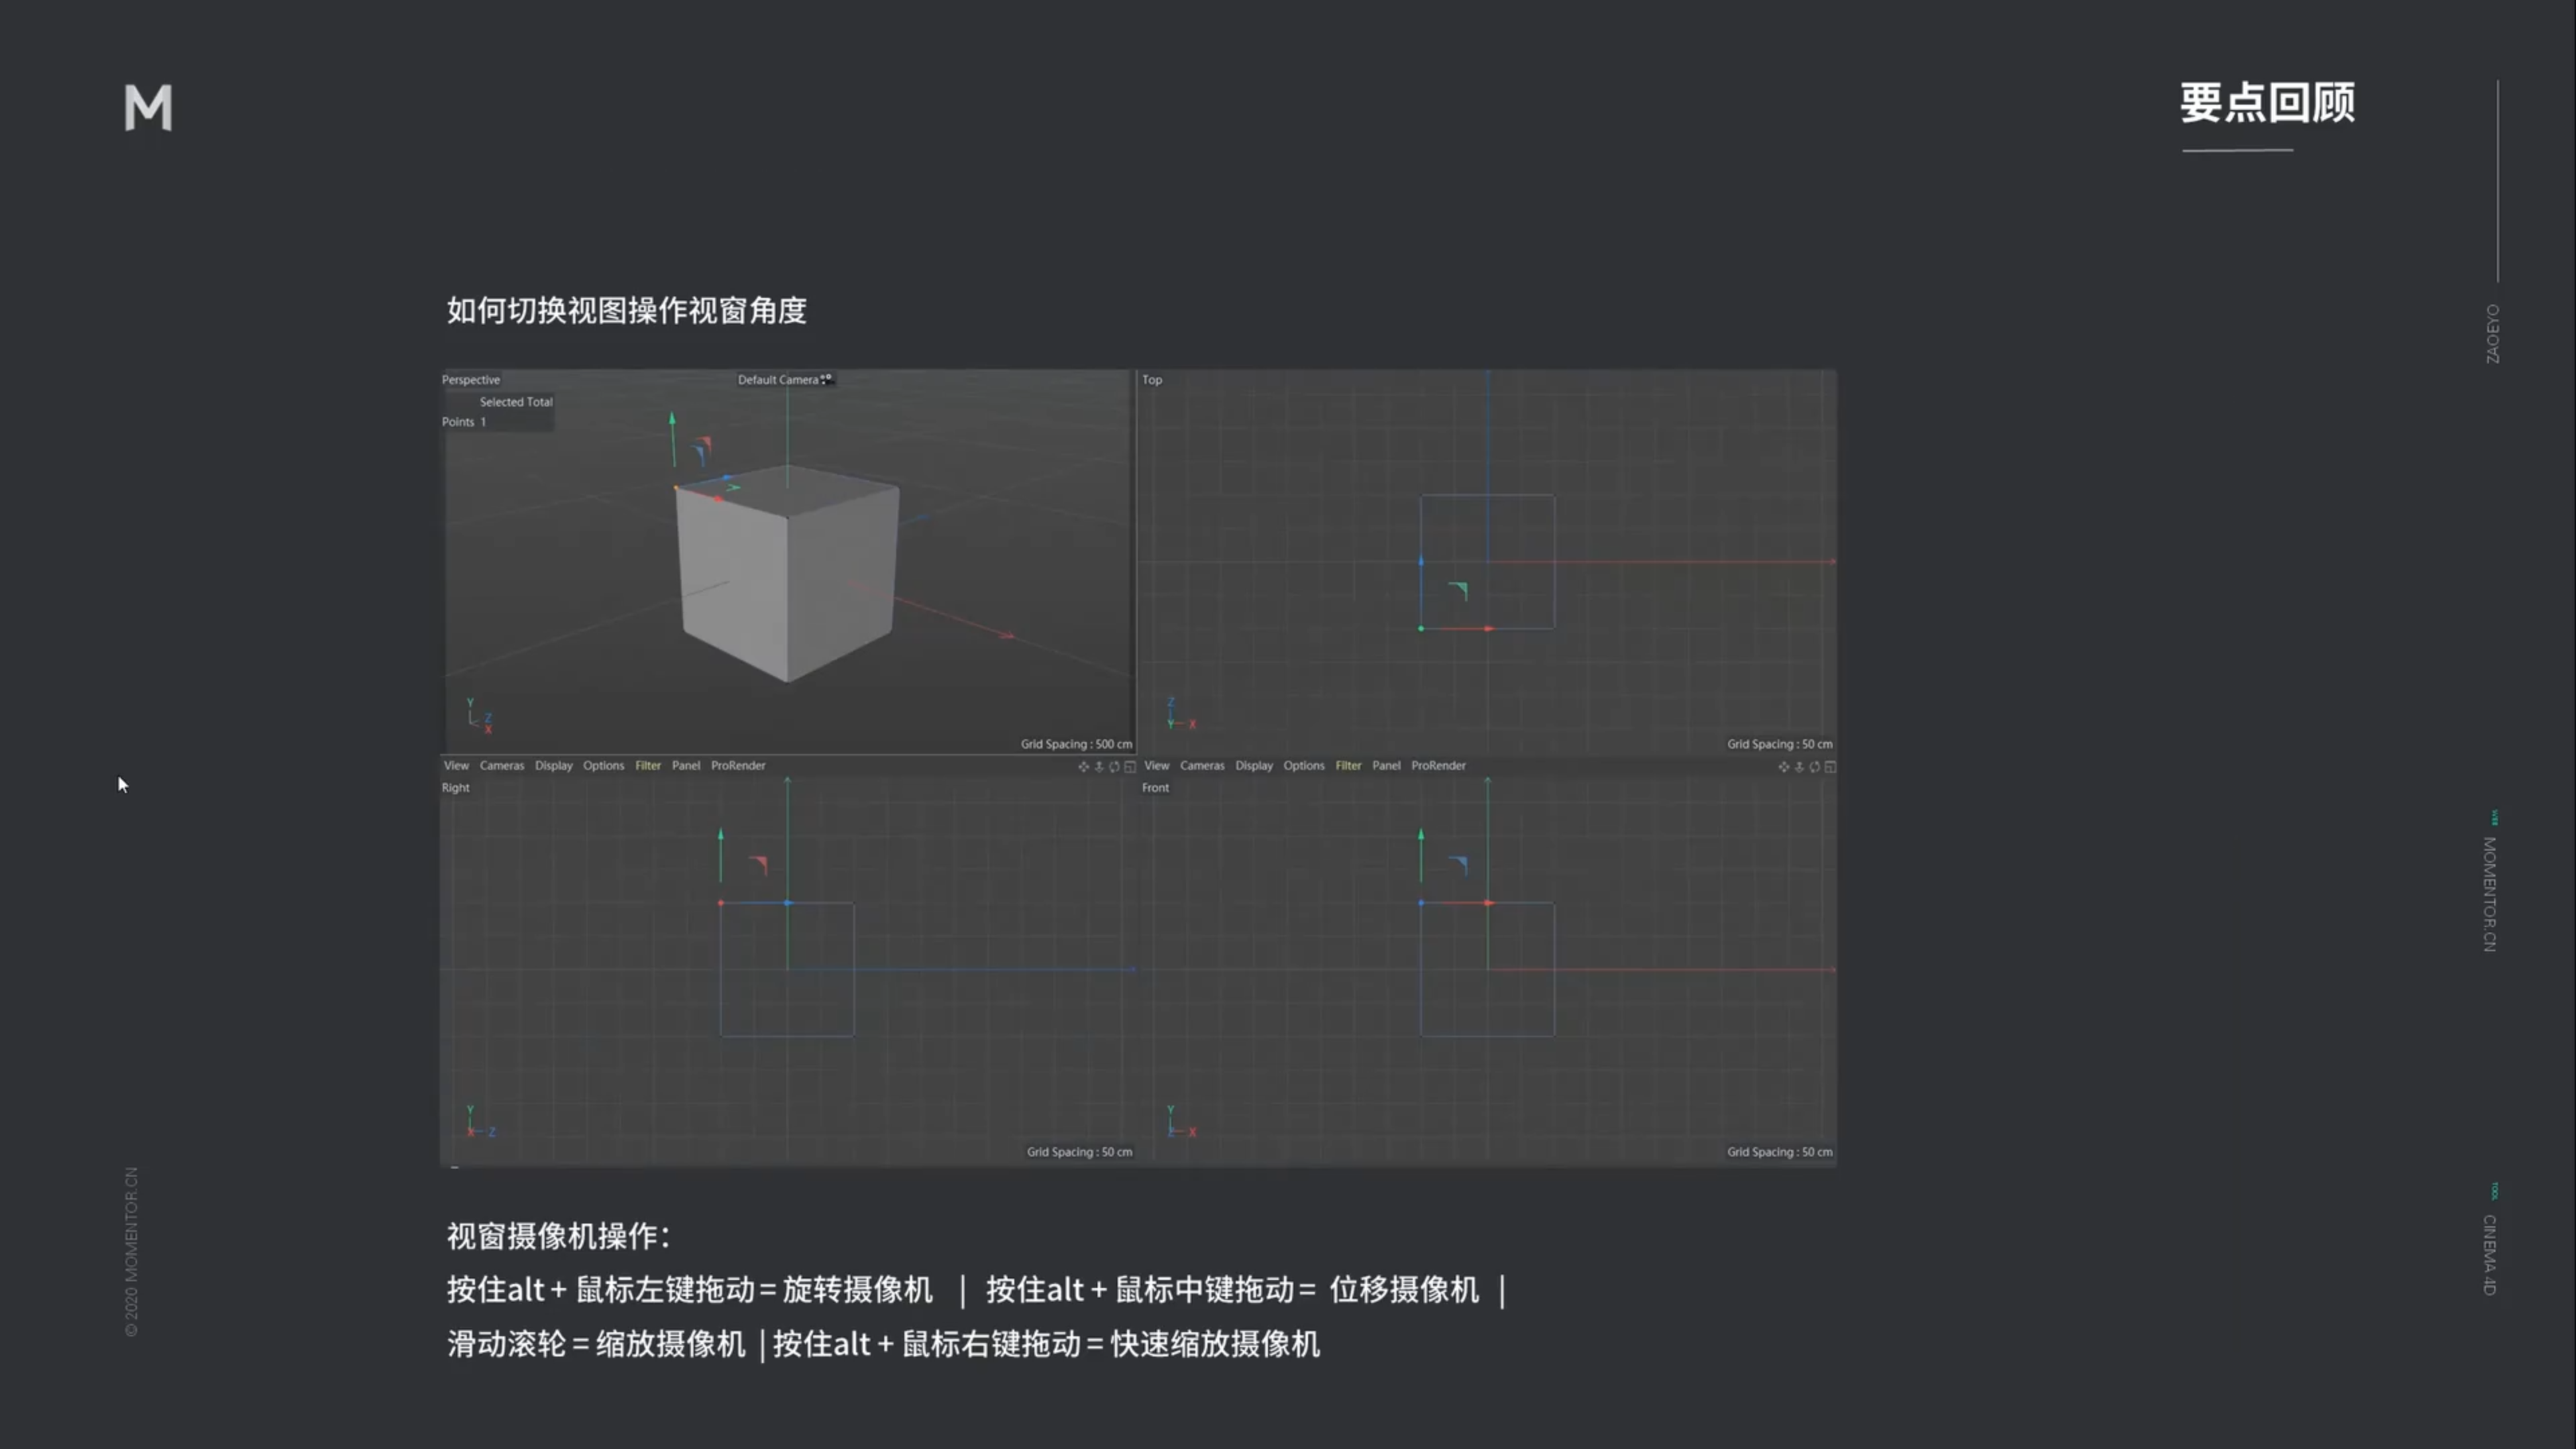Click the zoom camera icon in Right viewport
The image size is (2576, 1449).
1099,767
